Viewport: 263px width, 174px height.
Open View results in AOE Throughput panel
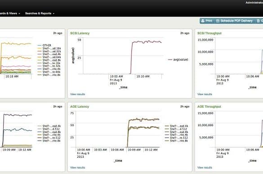click(x=205, y=167)
